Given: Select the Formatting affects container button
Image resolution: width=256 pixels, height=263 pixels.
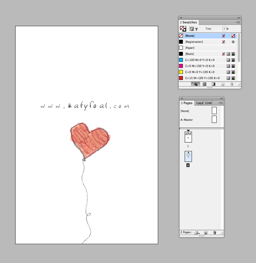Looking at the screenshot, I should pyautogui.click(x=192, y=29).
